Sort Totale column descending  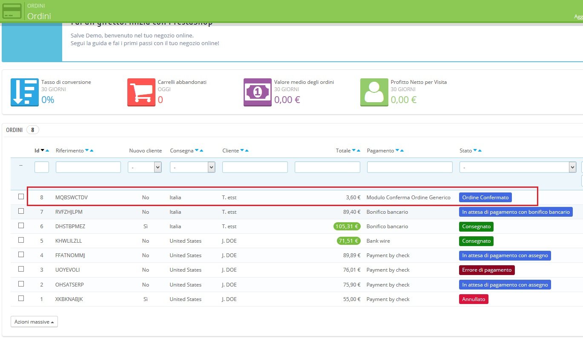pyautogui.click(x=353, y=151)
